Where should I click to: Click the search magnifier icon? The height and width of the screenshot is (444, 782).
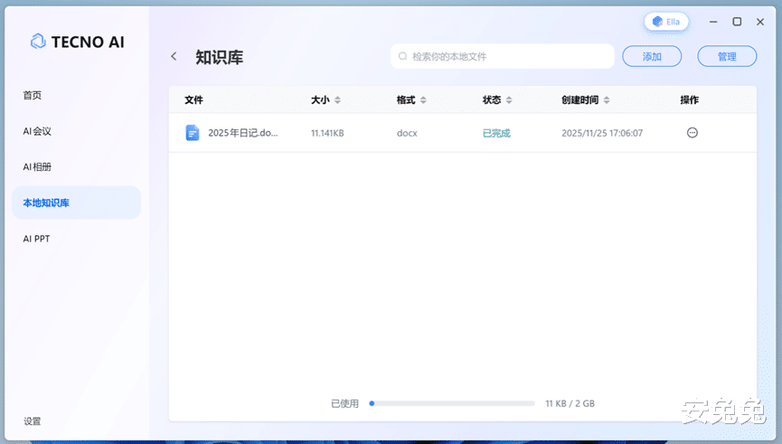pyautogui.click(x=402, y=56)
